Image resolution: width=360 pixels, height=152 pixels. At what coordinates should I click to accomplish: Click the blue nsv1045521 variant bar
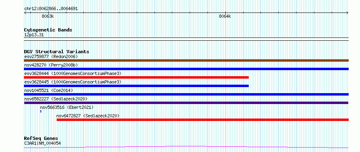pyautogui.click(x=186, y=94)
